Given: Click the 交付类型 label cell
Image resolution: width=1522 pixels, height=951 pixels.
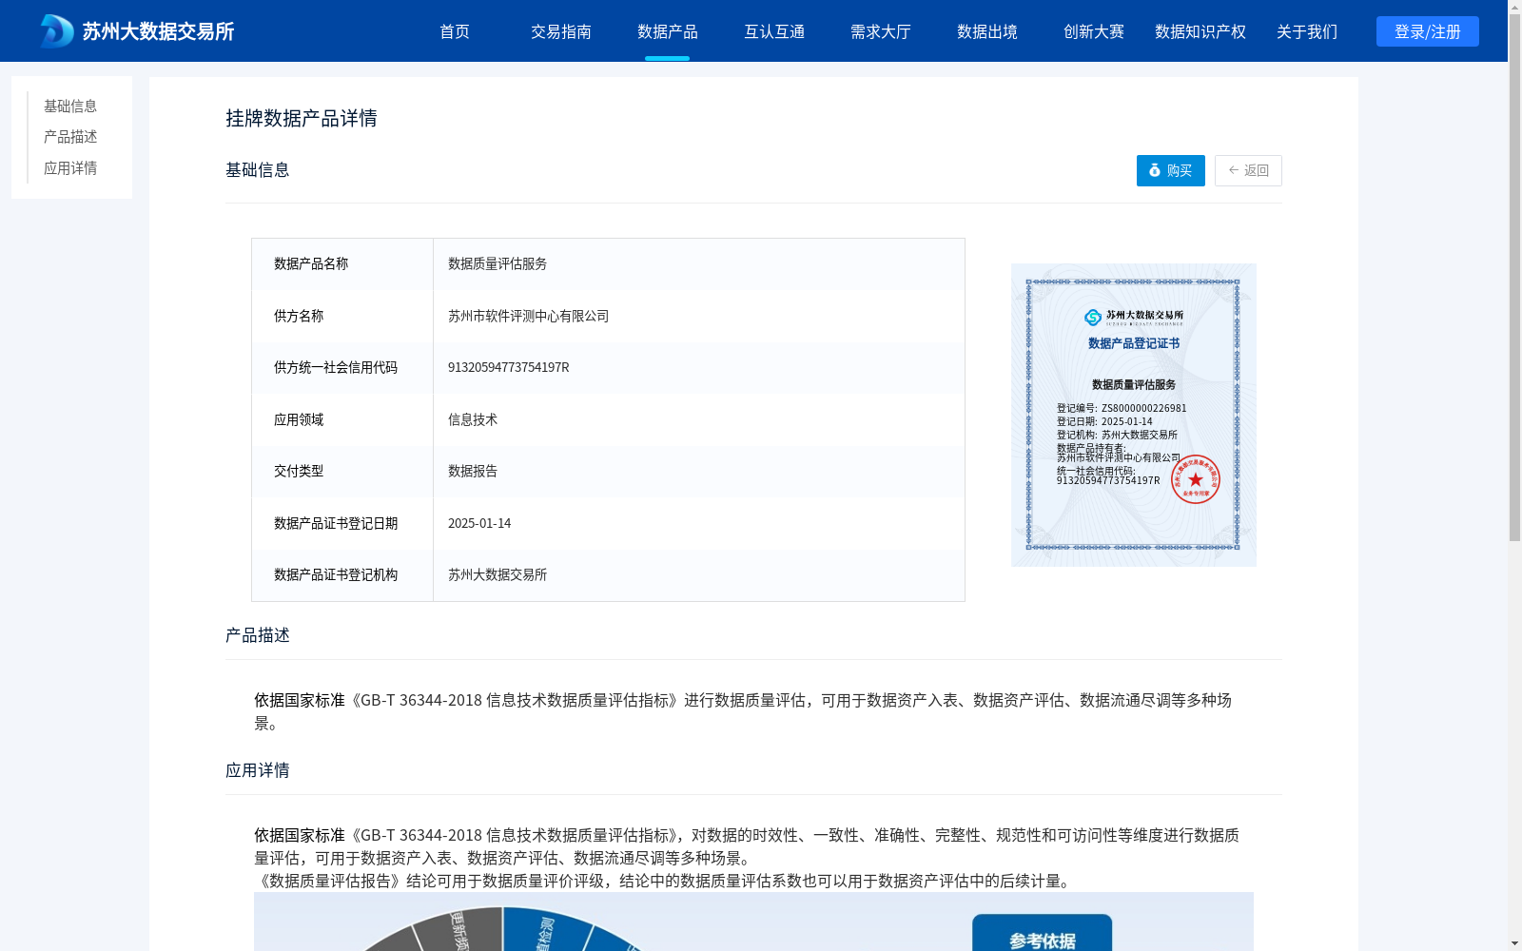Looking at the screenshot, I should tap(342, 471).
